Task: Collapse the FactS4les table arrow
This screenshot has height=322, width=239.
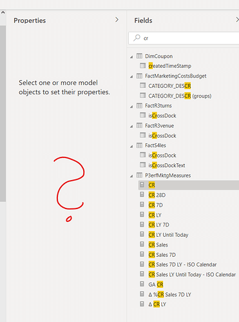Action: (131, 146)
